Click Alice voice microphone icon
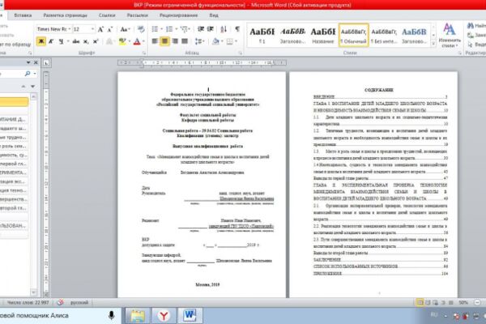486x324 pixels. [x=111, y=315]
